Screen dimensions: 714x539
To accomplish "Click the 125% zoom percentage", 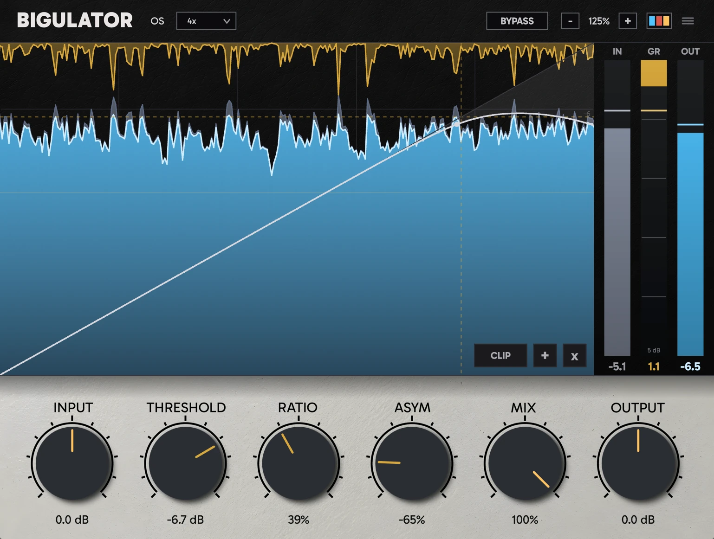I will pos(599,21).
